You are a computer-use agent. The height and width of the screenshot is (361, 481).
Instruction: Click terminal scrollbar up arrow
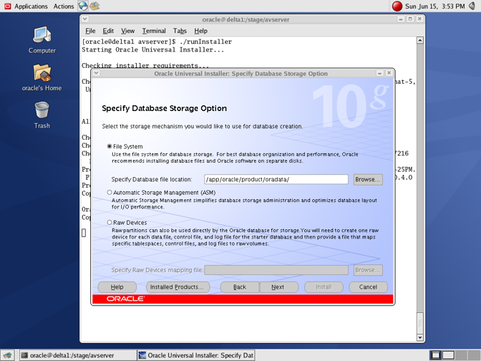pyautogui.click(x=420, y=40)
